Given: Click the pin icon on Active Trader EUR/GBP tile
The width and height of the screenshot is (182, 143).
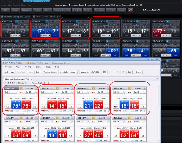Looking at the screenshot, I should 72,118.
